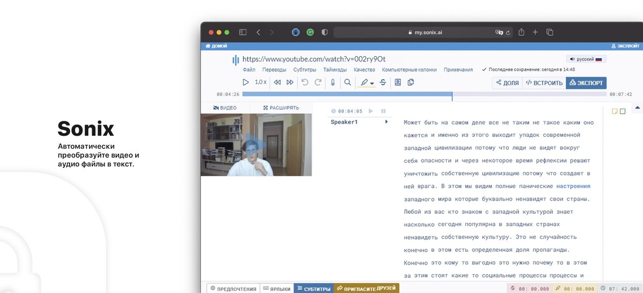Click the Safari sidebar toggle icon
The image size is (643, 293).
pyautogui.click(x=243, y=32)
